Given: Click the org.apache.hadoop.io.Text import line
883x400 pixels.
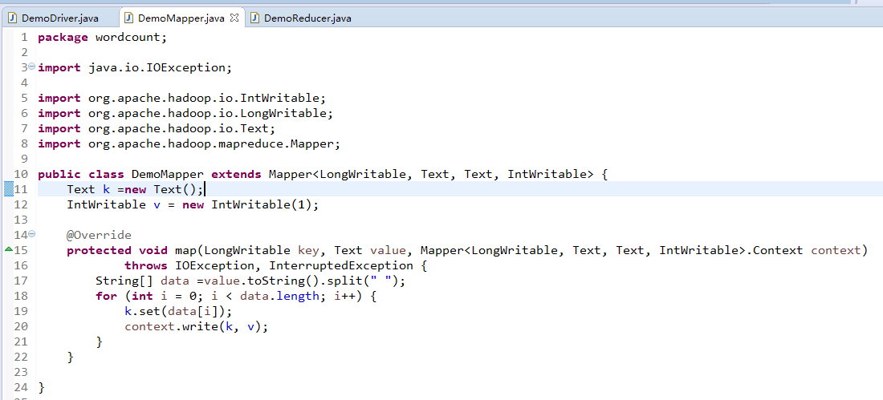Looking at the screenshot, I should click(157, 129).
